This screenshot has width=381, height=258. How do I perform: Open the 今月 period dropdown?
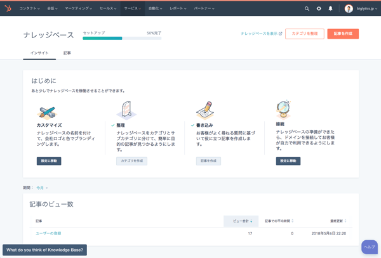coord(42,188)
